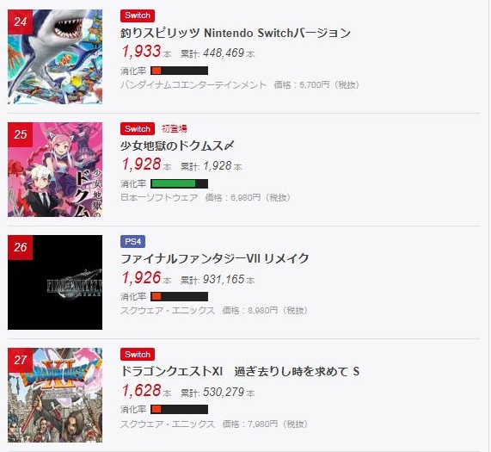The height and width of the screenshot is (452, 491).
Task: Click the PS4 platform tag
Action: tap(132, 242)
